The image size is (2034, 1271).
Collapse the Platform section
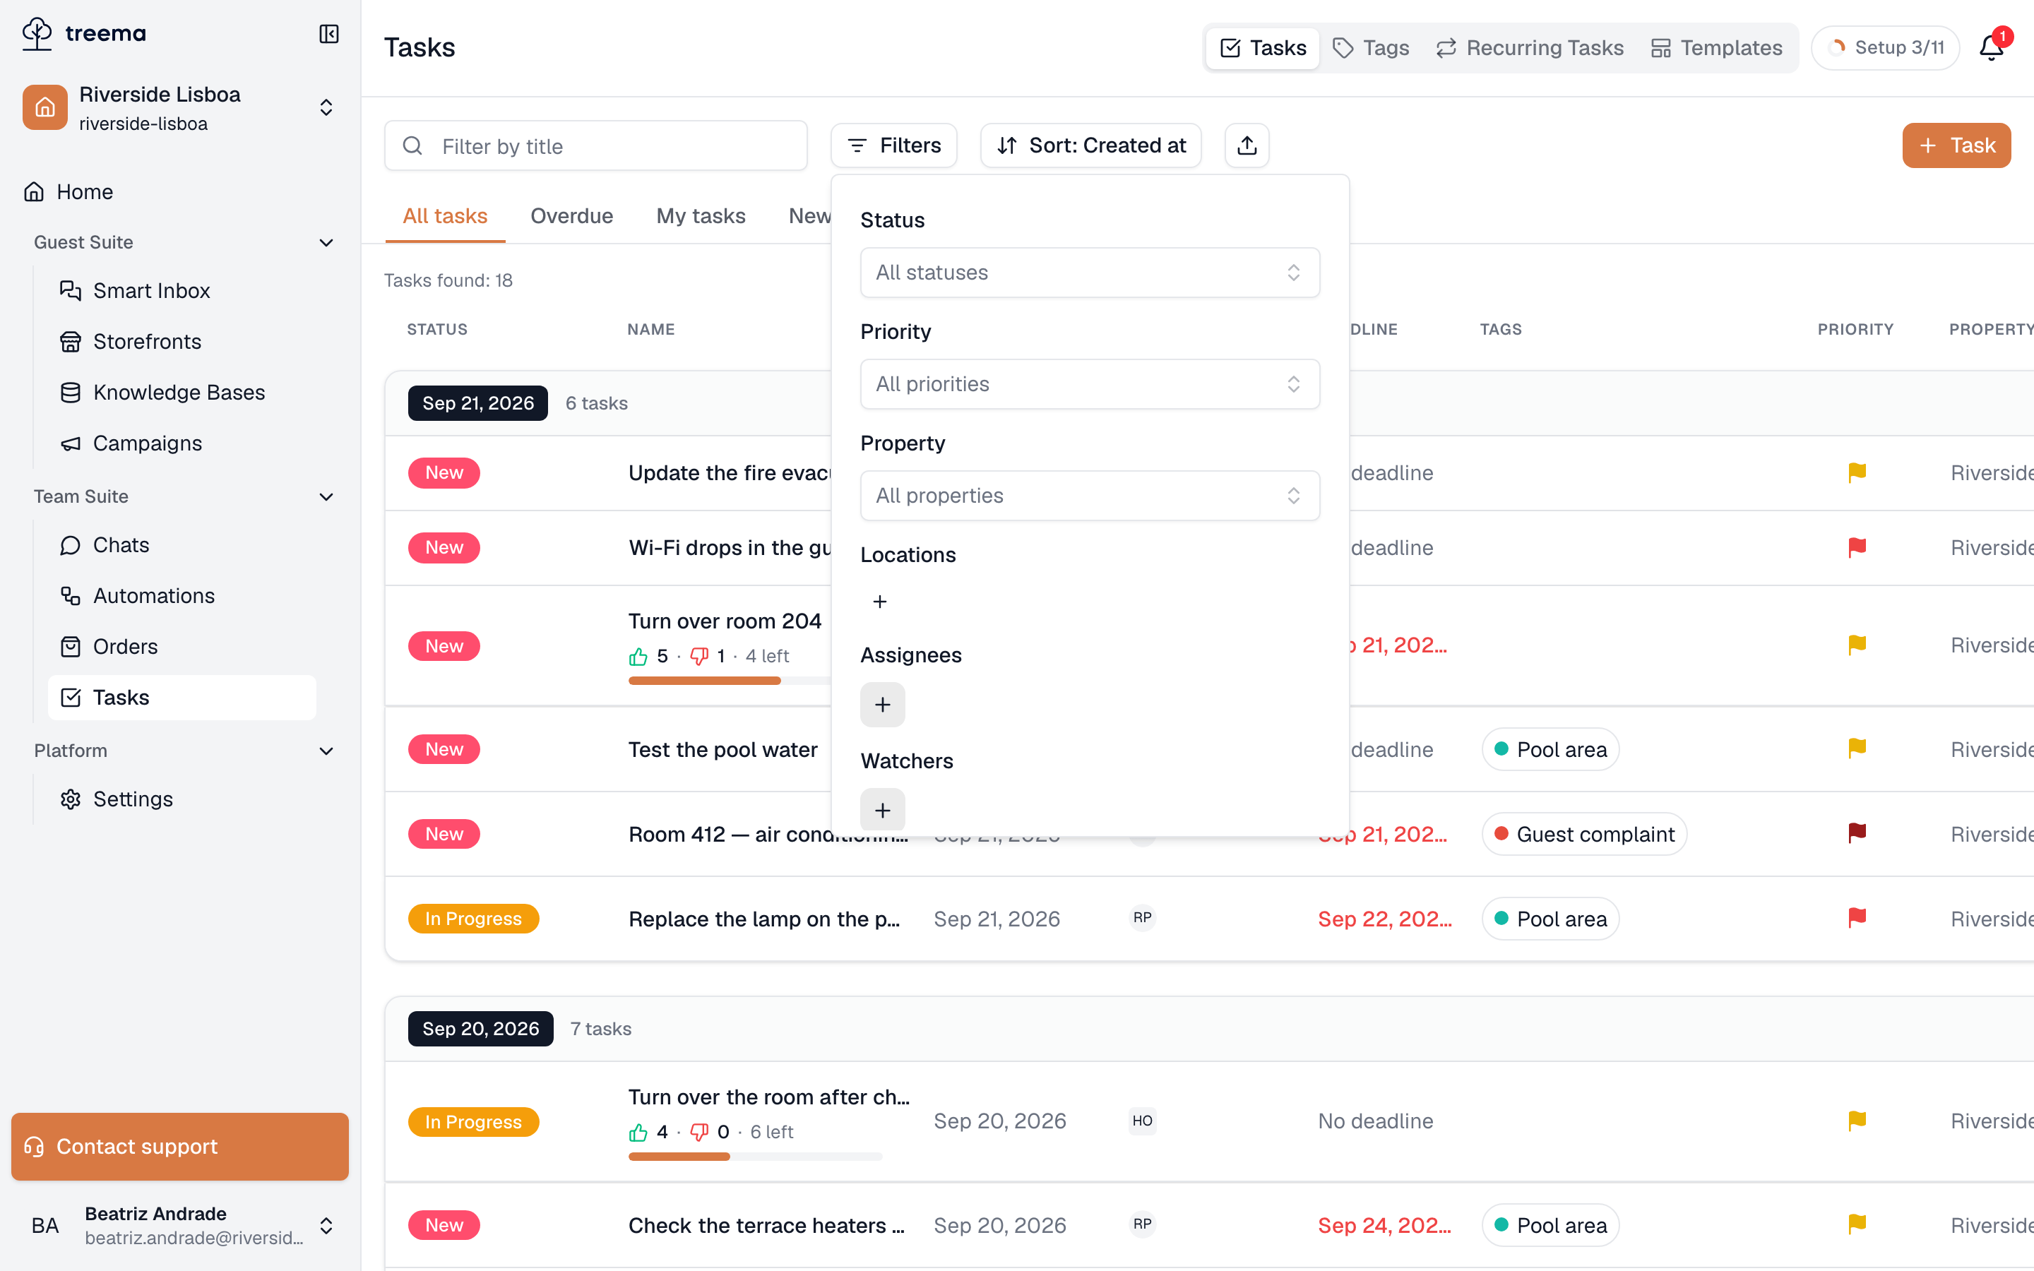pyautogui.click(x=326, y=751)
